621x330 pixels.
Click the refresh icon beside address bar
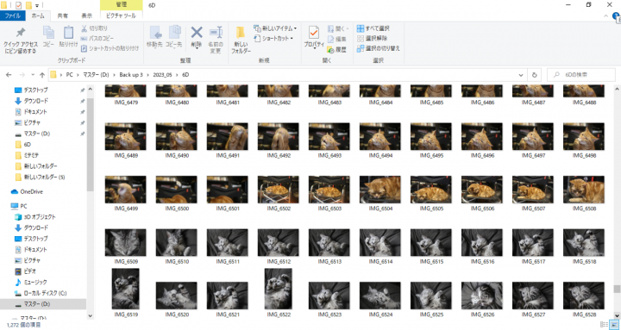[x=534, y=75]
